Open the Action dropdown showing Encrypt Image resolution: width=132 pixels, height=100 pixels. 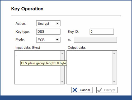pos(48,23)
